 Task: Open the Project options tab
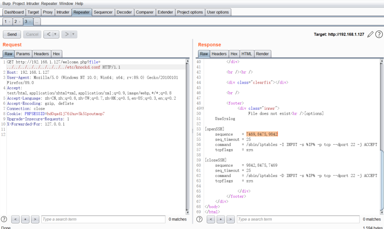point(190,12)
